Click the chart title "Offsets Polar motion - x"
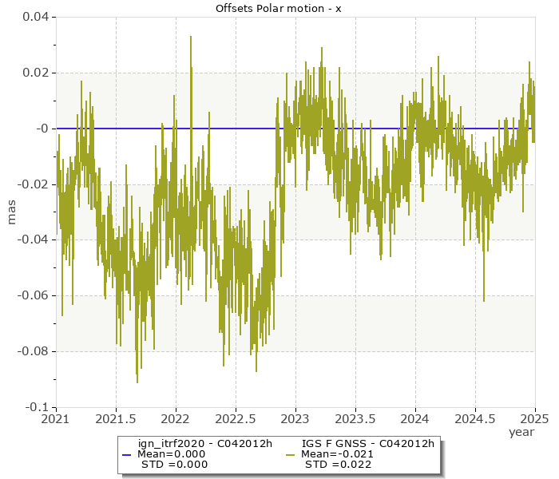 (279, 9)
